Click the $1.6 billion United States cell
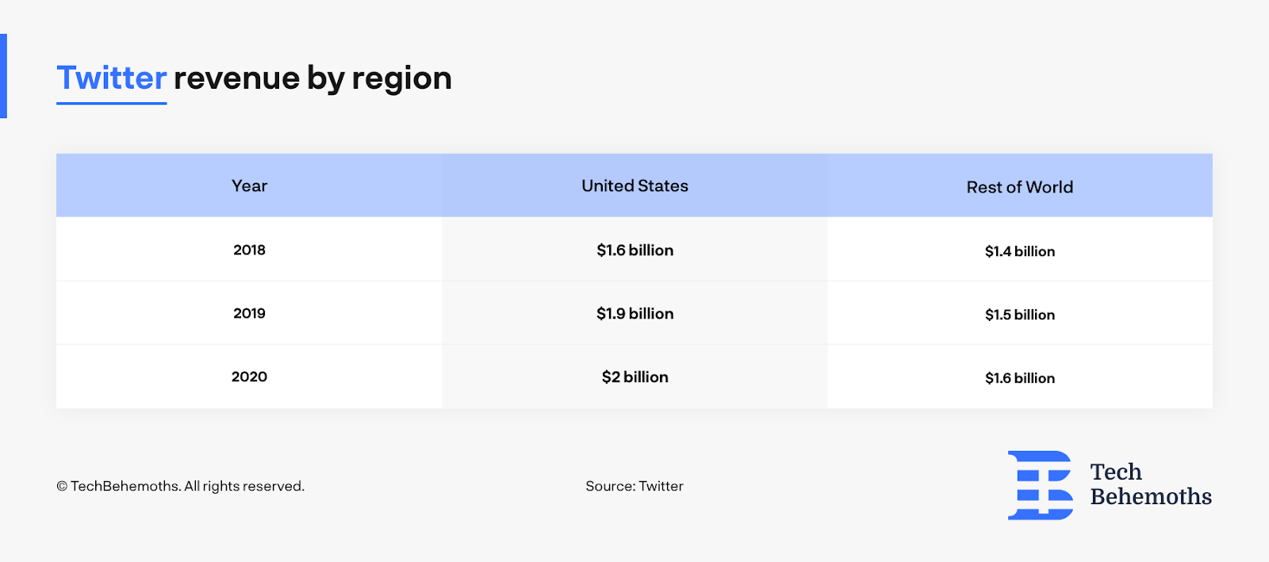Image resolution: width=1269 pixels, height=562 pixels. 634,250
